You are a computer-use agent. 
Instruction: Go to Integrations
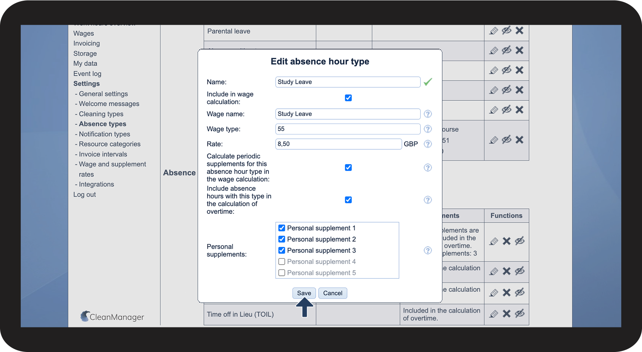point(96,184)
